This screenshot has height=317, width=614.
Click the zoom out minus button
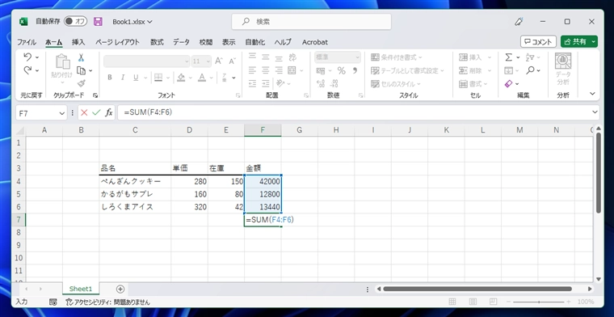point(508,302)
